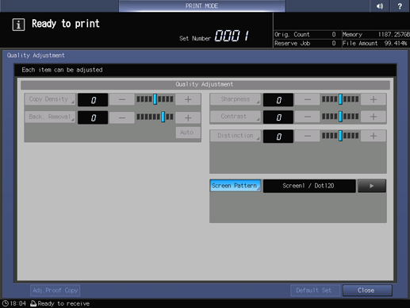The width and height of the screenshot is (410, 308).
Task: Decrease Back. Removal with minus button
Action: coord(122,117)
